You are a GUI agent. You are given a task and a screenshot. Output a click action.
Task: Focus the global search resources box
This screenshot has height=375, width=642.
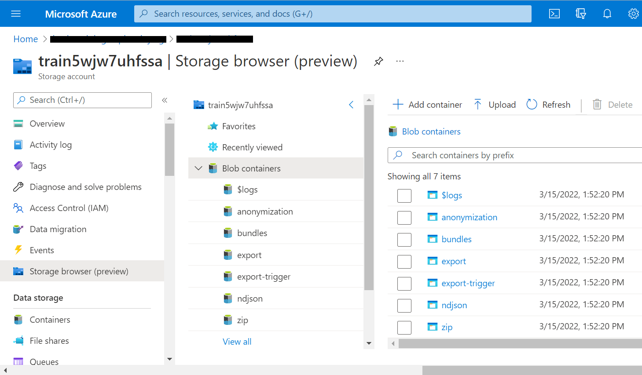pyautogui.click(x=333, y=14)
